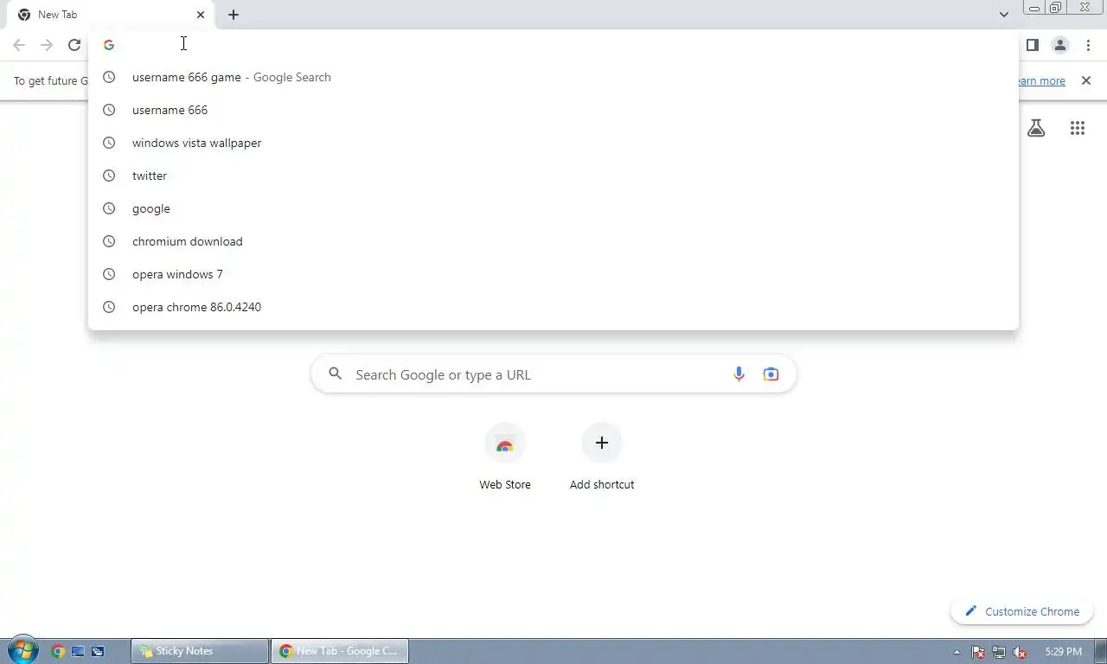Close the New Tab tab
Image resolution: width=1107 pixels, height=664 pixels.
pyautogui.click(x=201, y=15)
